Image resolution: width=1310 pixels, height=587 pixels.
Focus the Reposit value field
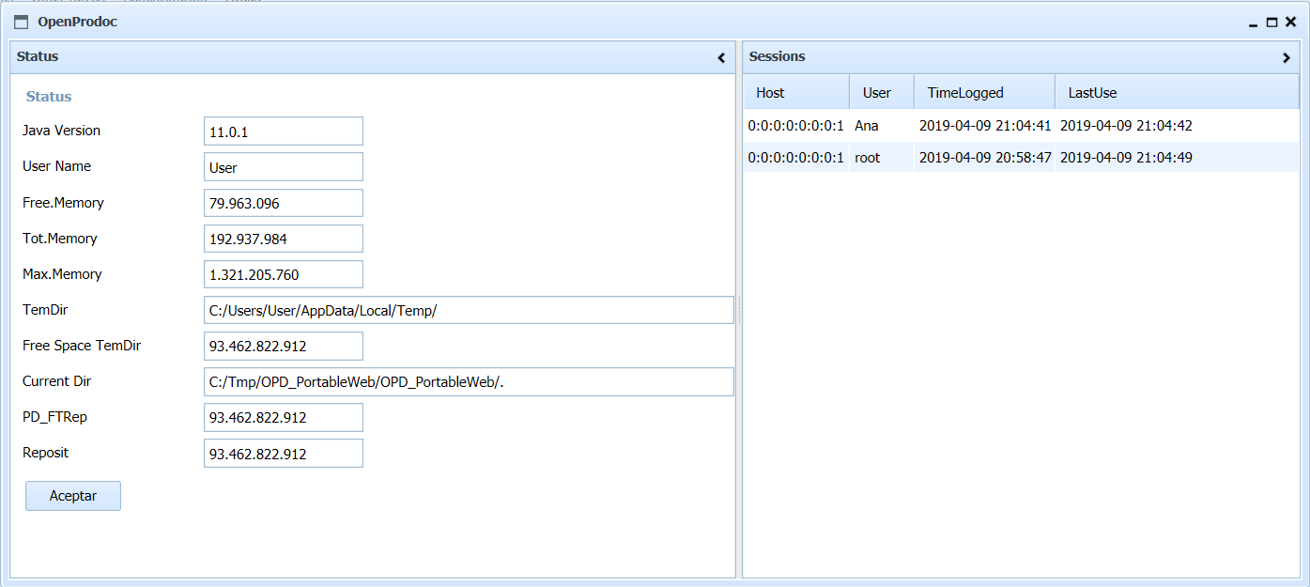click(x=284, y=453)
